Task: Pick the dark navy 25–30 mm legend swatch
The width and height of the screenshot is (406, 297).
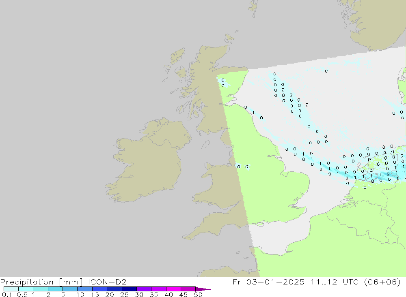Action: point(129,289)
